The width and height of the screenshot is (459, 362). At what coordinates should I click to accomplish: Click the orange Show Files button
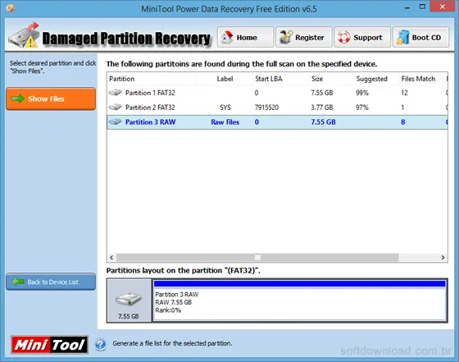[x=51, y=99]
